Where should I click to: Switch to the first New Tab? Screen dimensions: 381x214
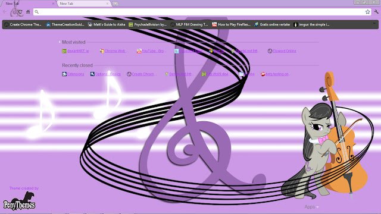[x=28, y=4]
